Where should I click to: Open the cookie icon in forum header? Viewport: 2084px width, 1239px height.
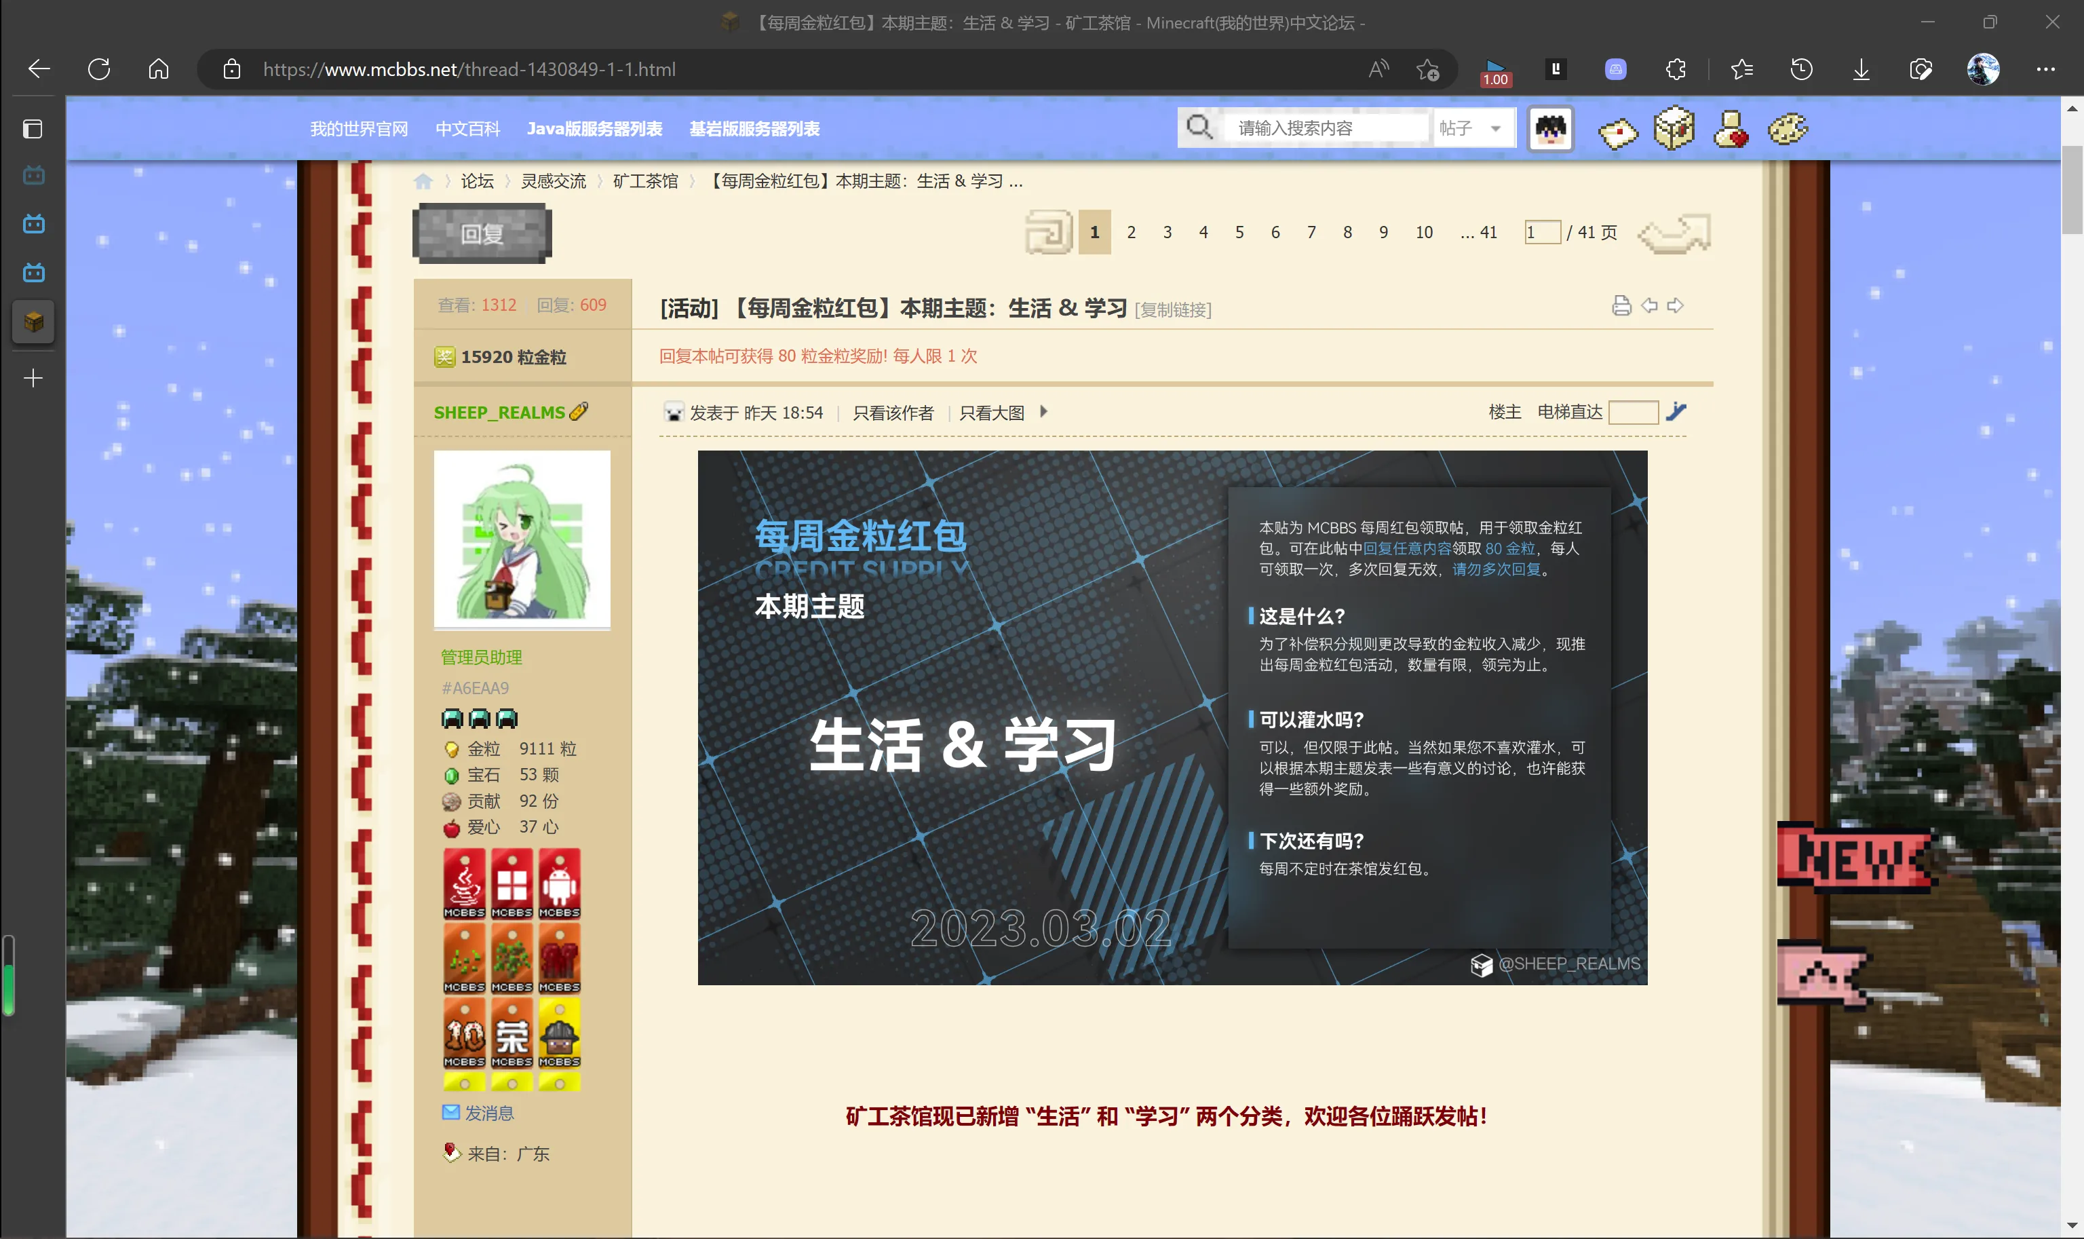pyautogui.click(x=1788, y=128)
